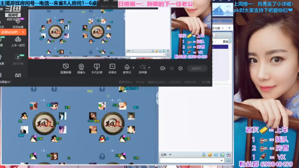Click the table 5 player portrait avatar

coord(54,156)
